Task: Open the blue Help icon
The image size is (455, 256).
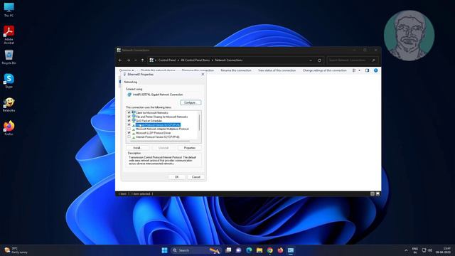Action: (x=376, y=70)
